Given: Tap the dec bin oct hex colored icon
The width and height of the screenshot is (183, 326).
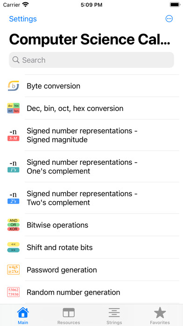Looking at the screenshot, I should 14,108.
